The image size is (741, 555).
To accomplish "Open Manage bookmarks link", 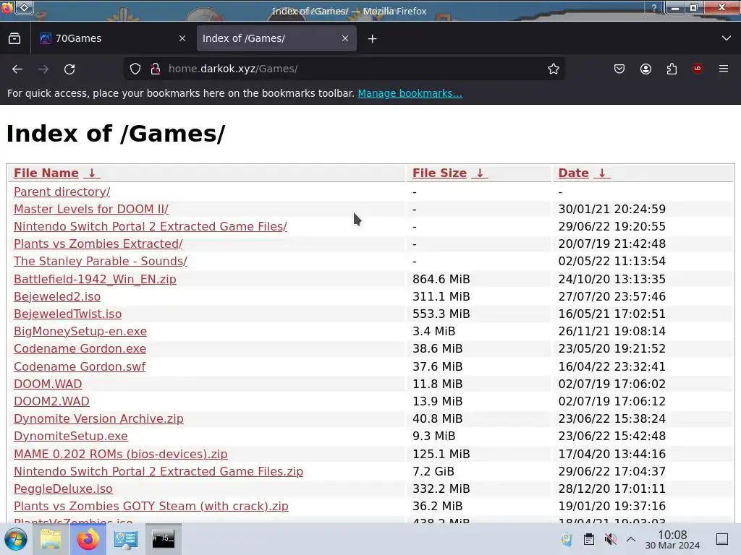I will tap(410, 93).
